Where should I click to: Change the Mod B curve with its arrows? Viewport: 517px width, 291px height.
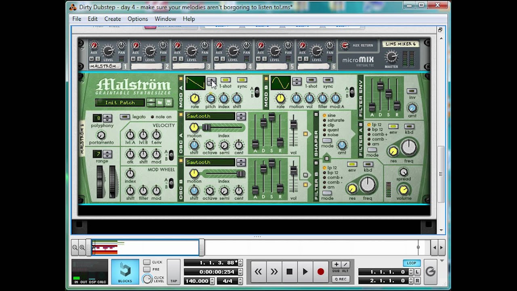pyautogui.click(x=297, y=81)
